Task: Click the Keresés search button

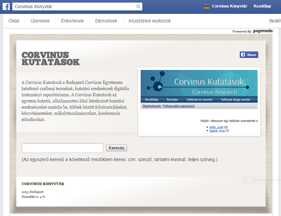Action: point(117,148)
